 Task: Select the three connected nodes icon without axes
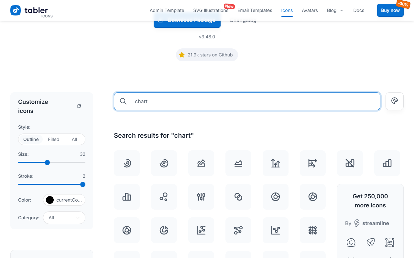click(238, 230)
